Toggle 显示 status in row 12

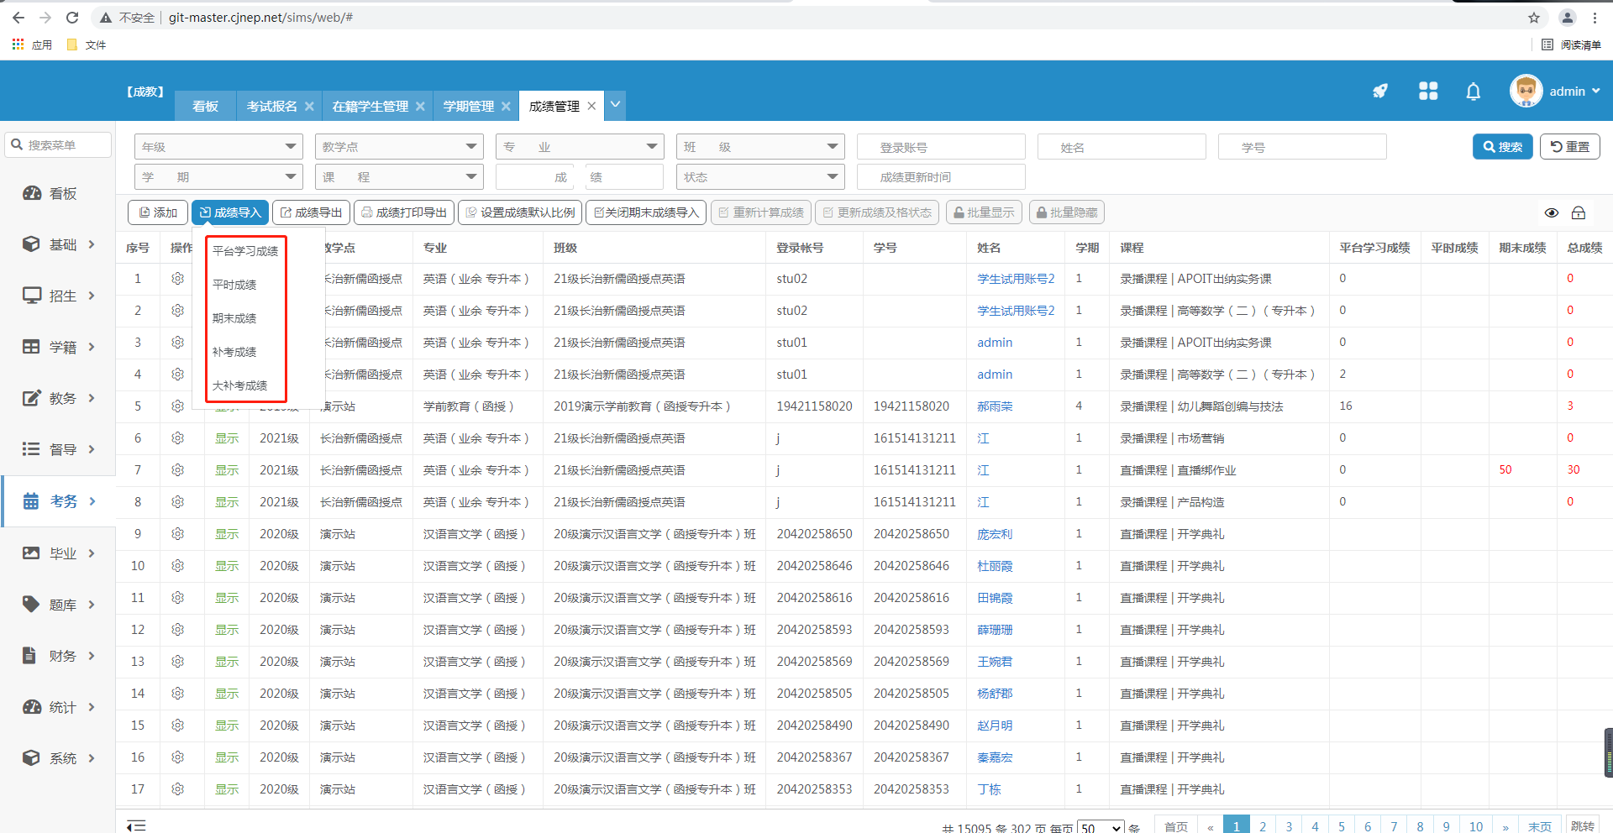click(x=227, y=630)
